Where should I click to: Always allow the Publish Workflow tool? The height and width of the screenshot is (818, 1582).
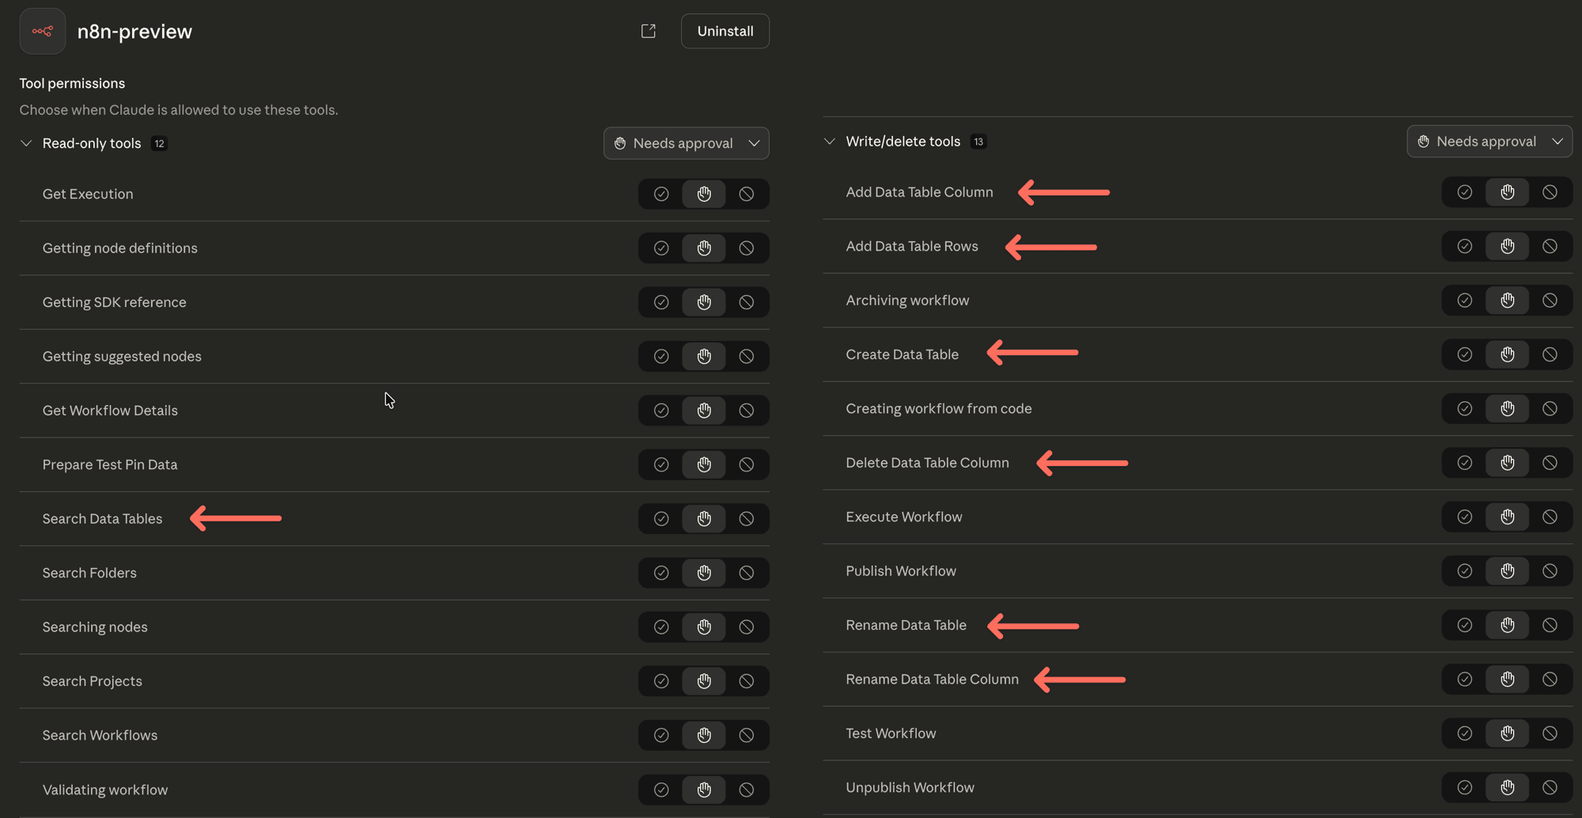(x=1465, y=571)
